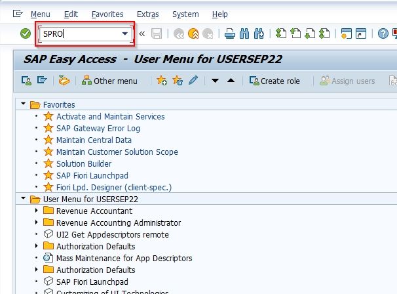This screenshot has width=397, height=294.
Task: Collapse the User Menu for USERSEP22 folder
Action: pyautogui.click(x=24, y=198)
